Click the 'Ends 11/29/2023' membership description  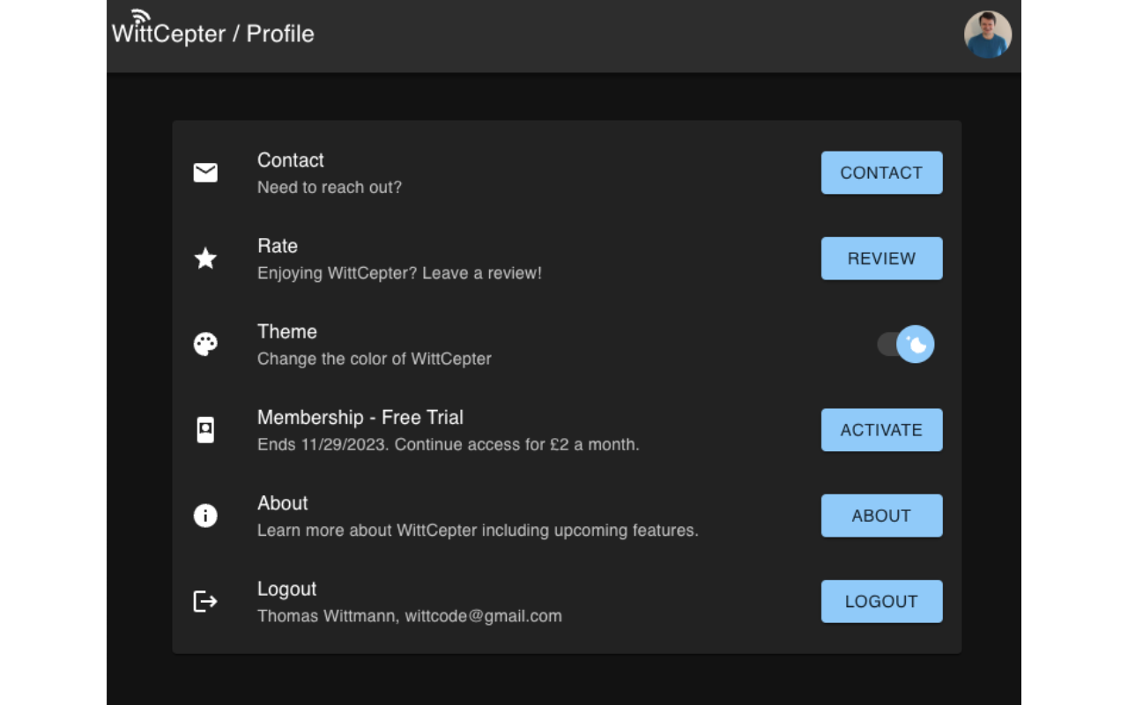coord(449,444)
